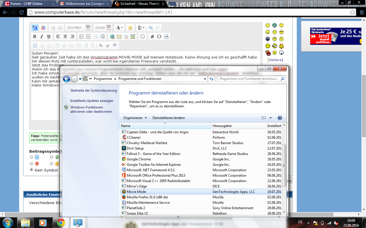Open view options dropdown arrow
The width and height of the screenshot is (366, 228).
271,118
